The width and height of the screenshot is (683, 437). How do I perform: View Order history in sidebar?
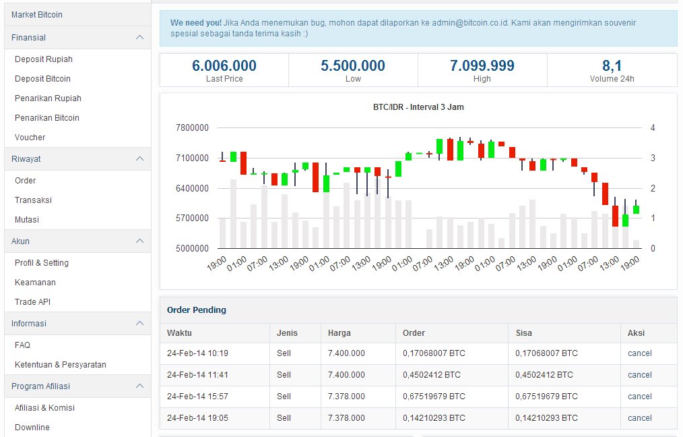pos(26,181)
